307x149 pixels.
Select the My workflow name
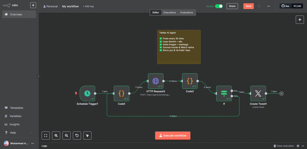[70, 6]
